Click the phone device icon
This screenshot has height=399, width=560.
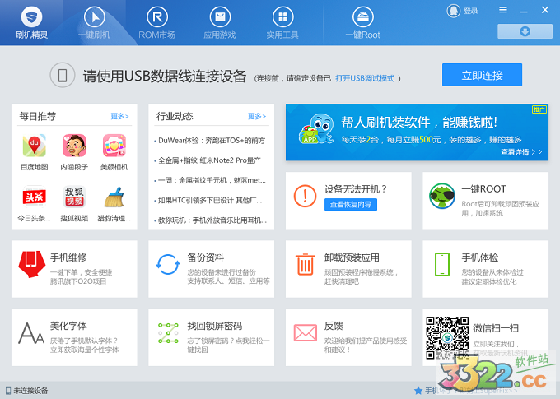pyautogui.click(x=63, y=75)
